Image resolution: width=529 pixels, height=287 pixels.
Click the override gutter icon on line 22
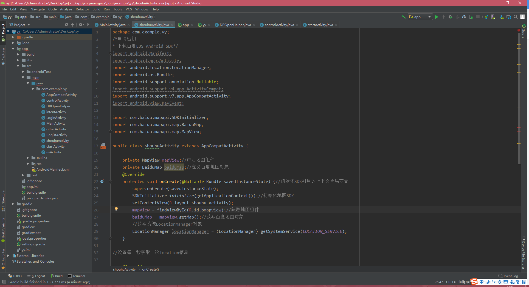tap(102, 181)
